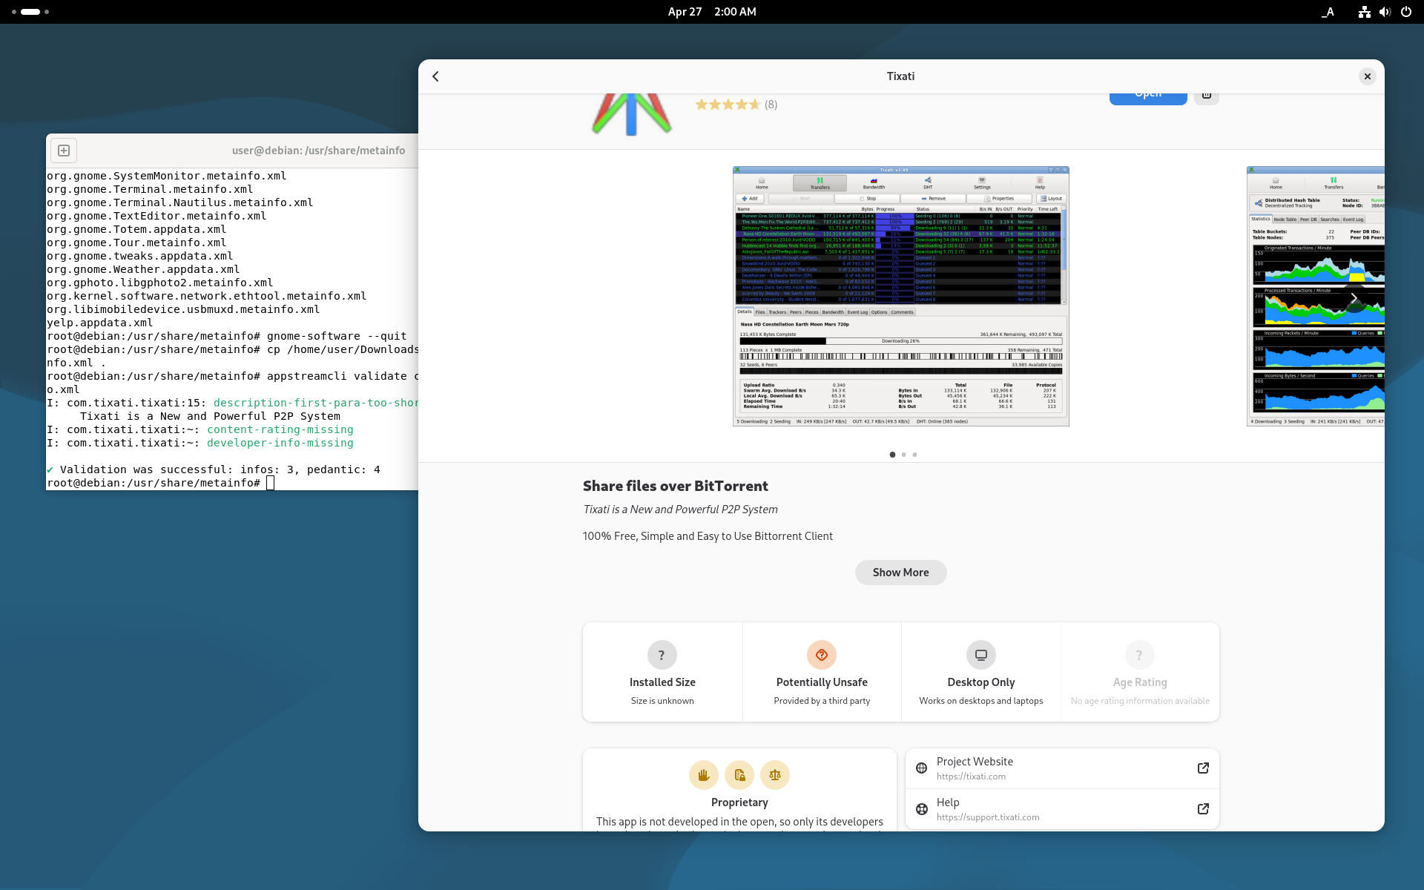Click the uninstall trash icon button
This screenshot has height=890, width=1424.
pos(1207,97)
